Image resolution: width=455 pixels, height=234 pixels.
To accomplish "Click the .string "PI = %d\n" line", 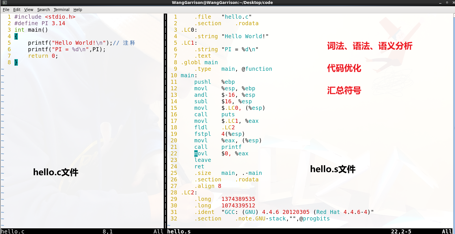I will tap(226, 49).
